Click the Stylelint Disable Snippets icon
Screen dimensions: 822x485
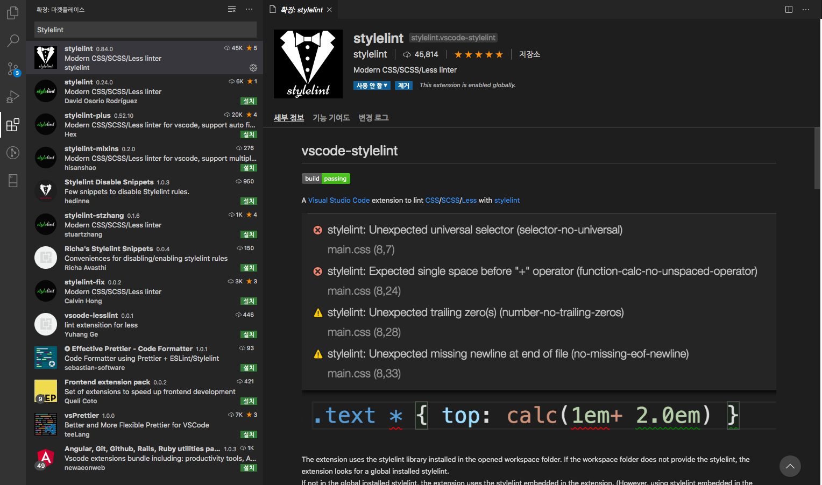pyautogui.click(x=46, y=191)
